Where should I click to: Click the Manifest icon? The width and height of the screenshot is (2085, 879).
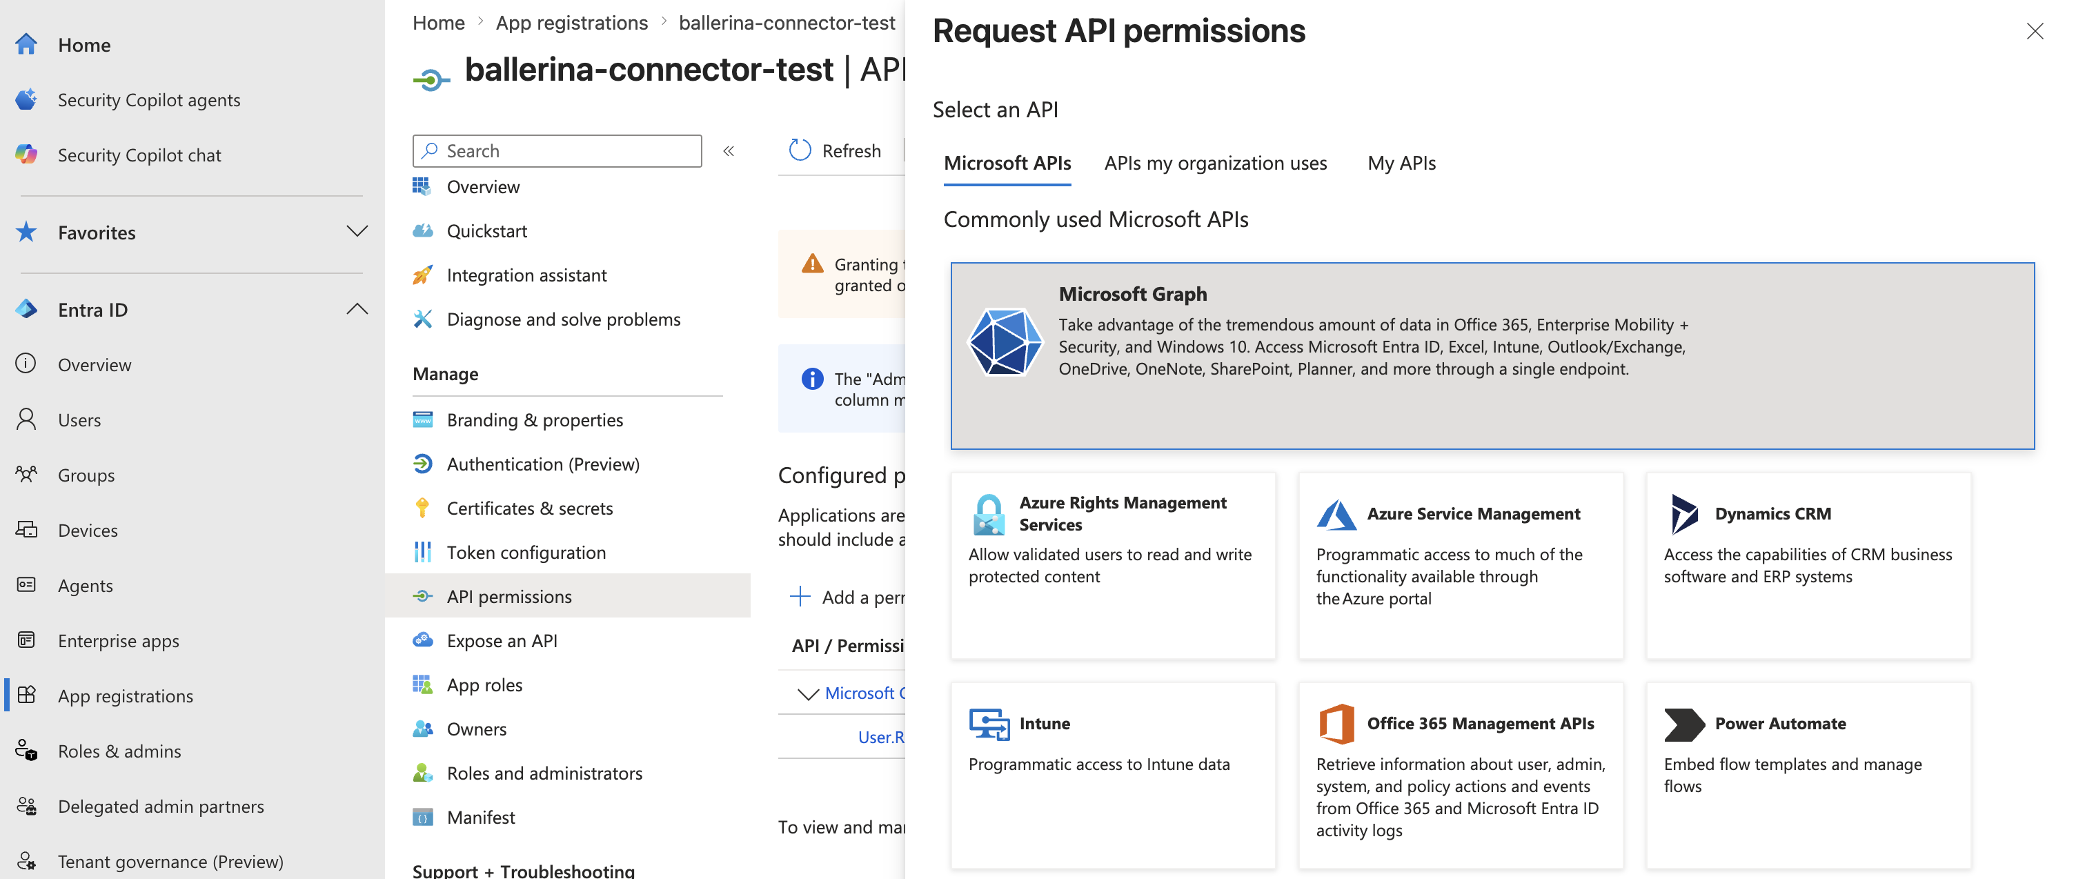[x=422, y=817]
